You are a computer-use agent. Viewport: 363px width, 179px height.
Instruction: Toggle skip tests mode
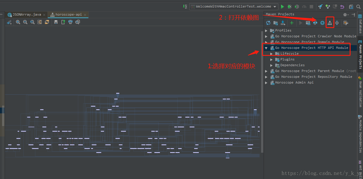coord(322,23)
